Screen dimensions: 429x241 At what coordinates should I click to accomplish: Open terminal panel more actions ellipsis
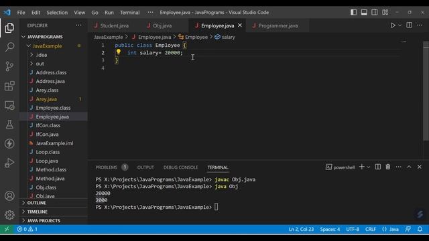[x=398, y=167]
